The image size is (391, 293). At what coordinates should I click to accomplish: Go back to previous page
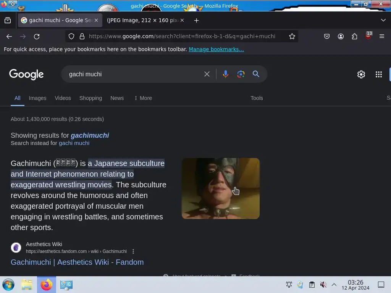pos(9,36)
